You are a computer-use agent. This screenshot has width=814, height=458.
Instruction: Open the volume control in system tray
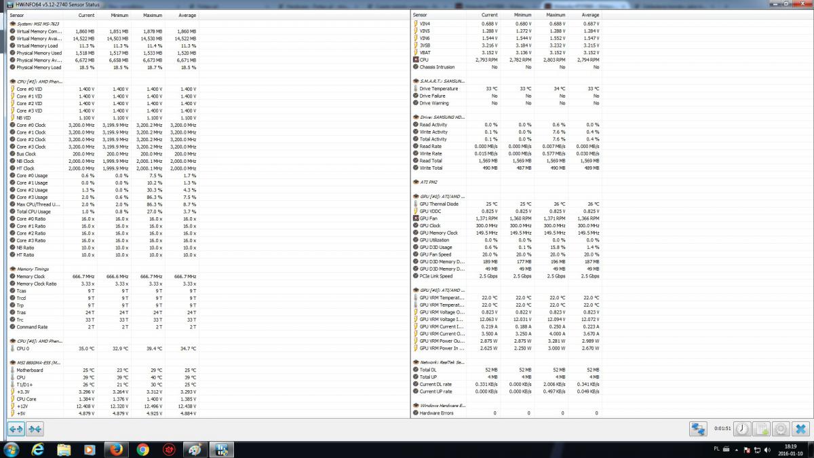coord(767,450)
